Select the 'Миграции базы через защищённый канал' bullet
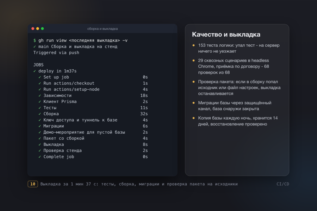Image resolution: width=317 pixels, height=211 pixels. pyautogui.click(x=235, y=106)
